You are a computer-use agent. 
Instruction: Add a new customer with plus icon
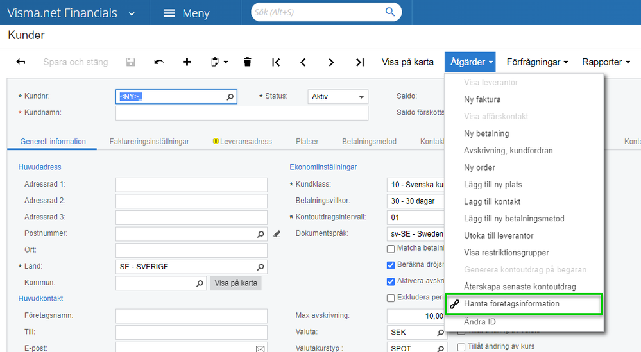tap(187, 62)
